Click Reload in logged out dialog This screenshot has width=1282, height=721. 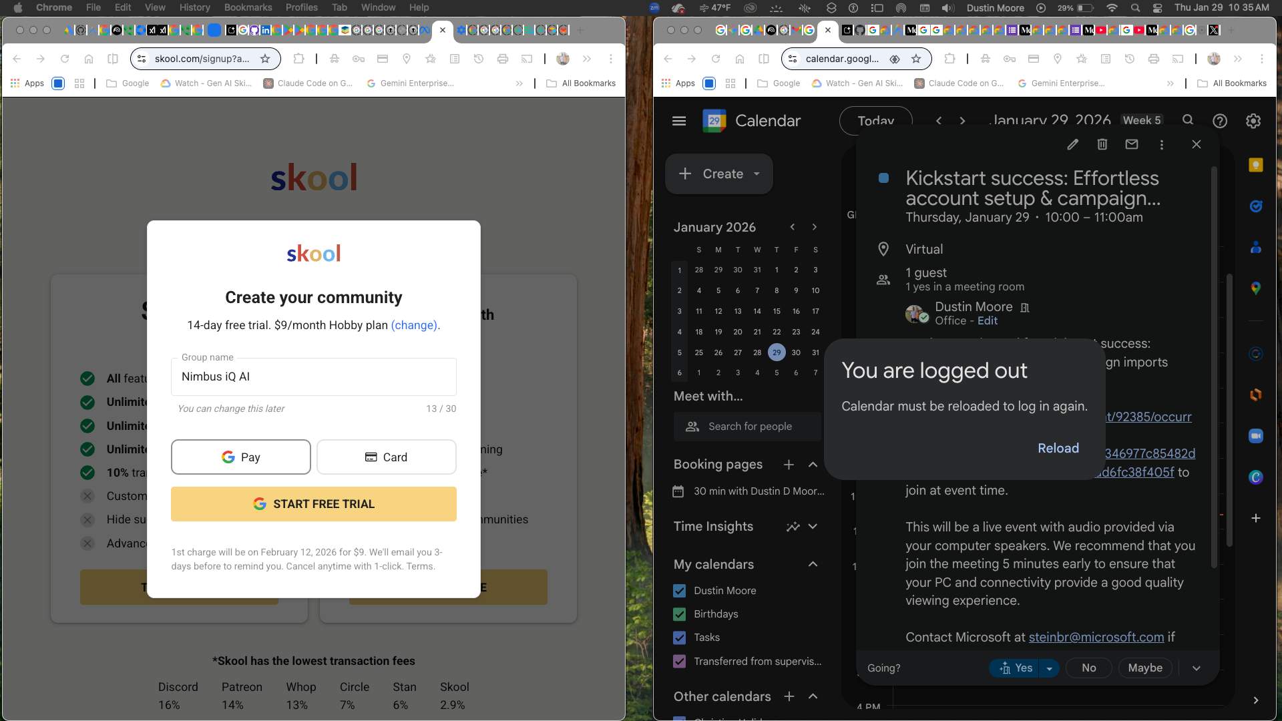coord(1058,448)
